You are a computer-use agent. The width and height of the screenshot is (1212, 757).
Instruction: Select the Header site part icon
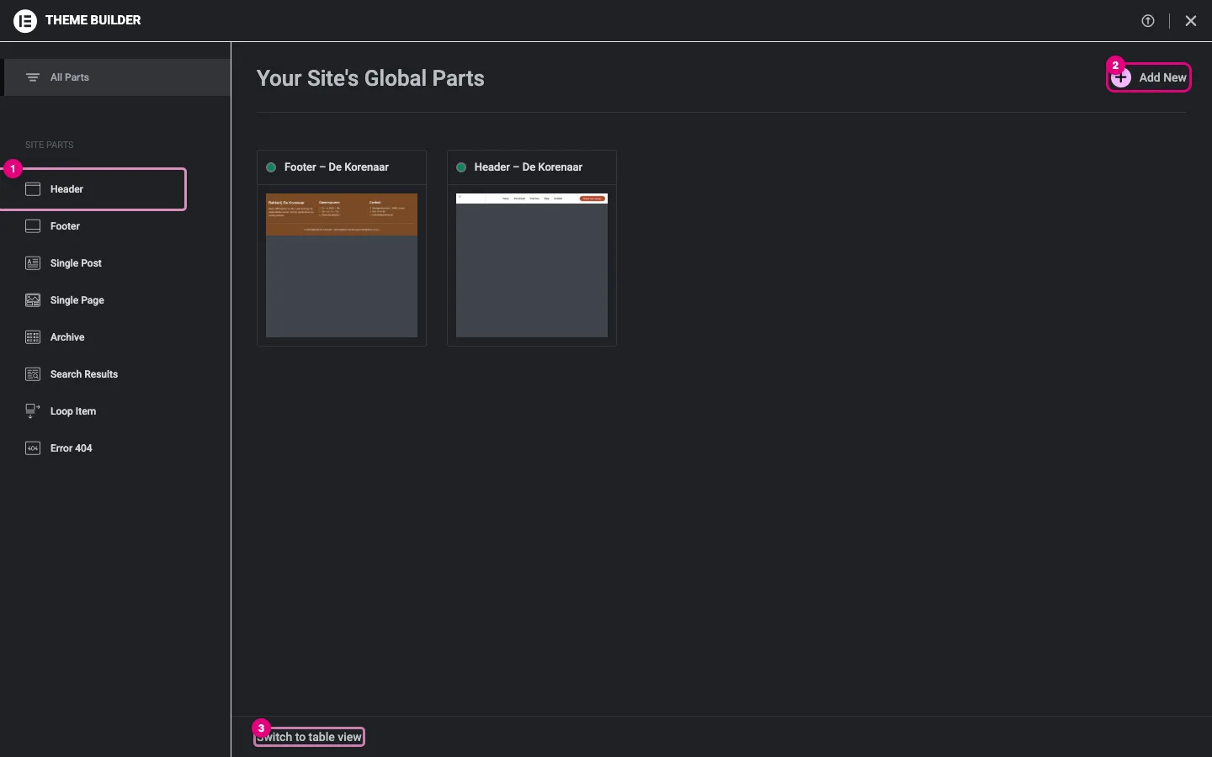click(33, 189)
